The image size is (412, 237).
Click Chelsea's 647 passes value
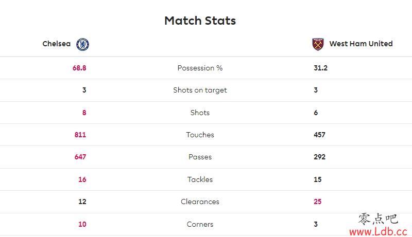[x=80, y=157]
